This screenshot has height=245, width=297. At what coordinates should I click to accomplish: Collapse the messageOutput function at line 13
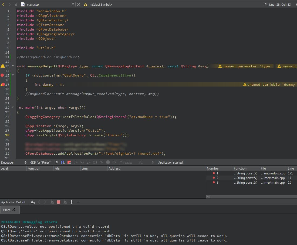pos(13,66)
